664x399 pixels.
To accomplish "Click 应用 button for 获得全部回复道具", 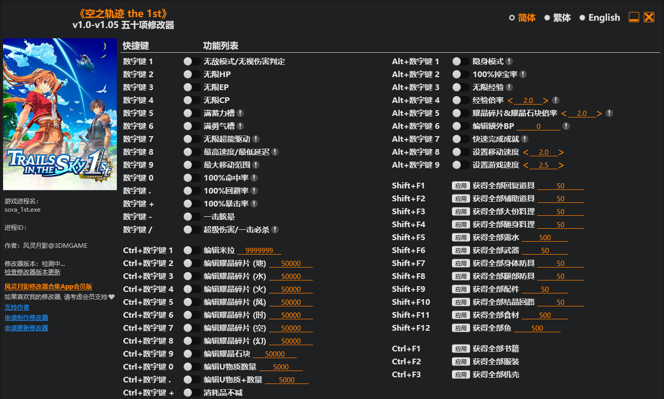I will coord(461,186).
